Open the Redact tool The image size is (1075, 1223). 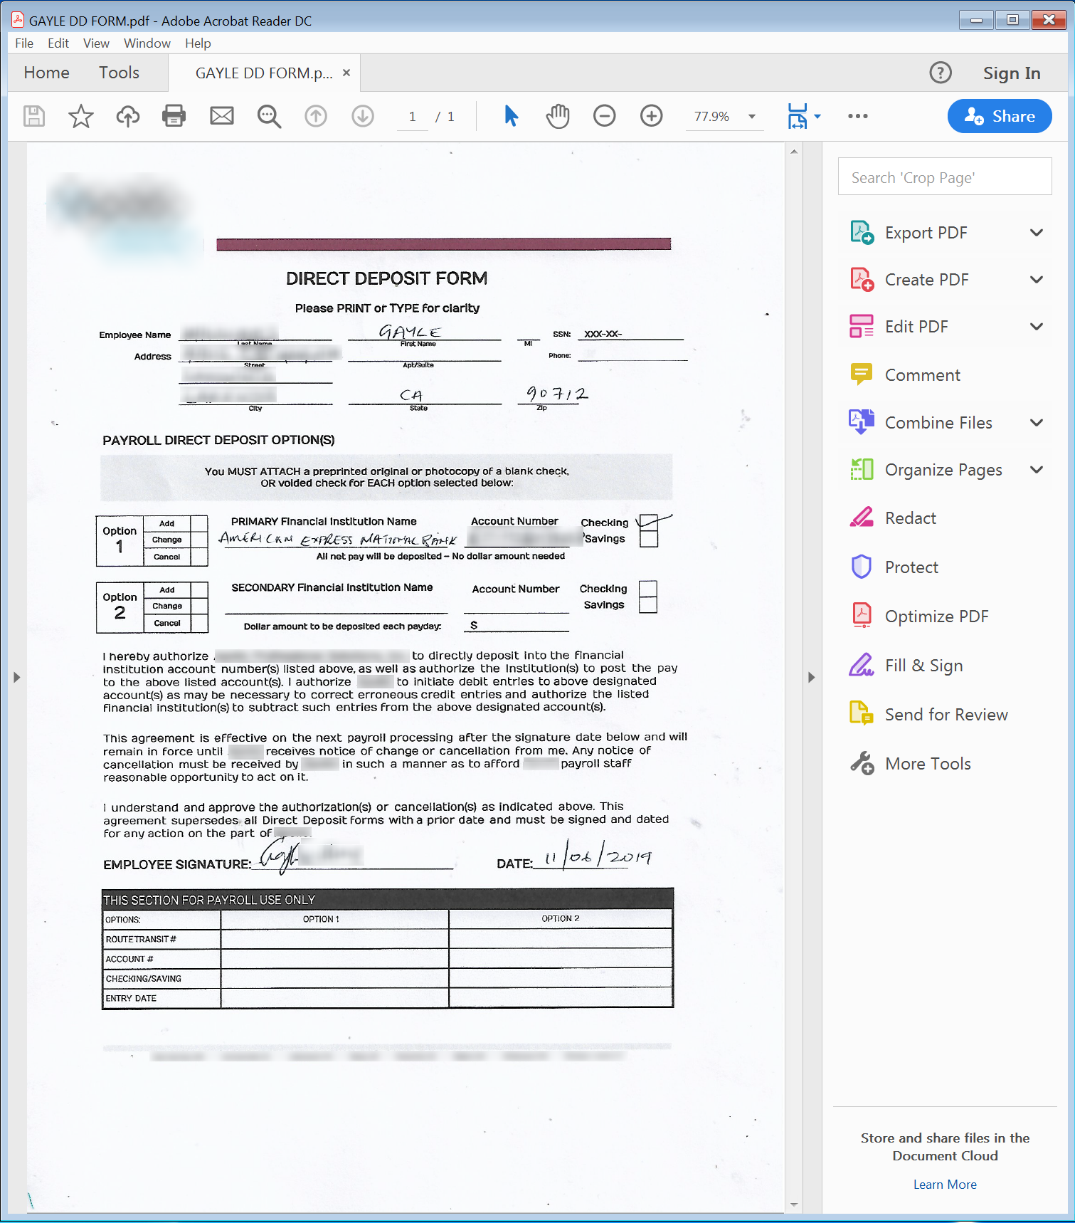[910, 518]
